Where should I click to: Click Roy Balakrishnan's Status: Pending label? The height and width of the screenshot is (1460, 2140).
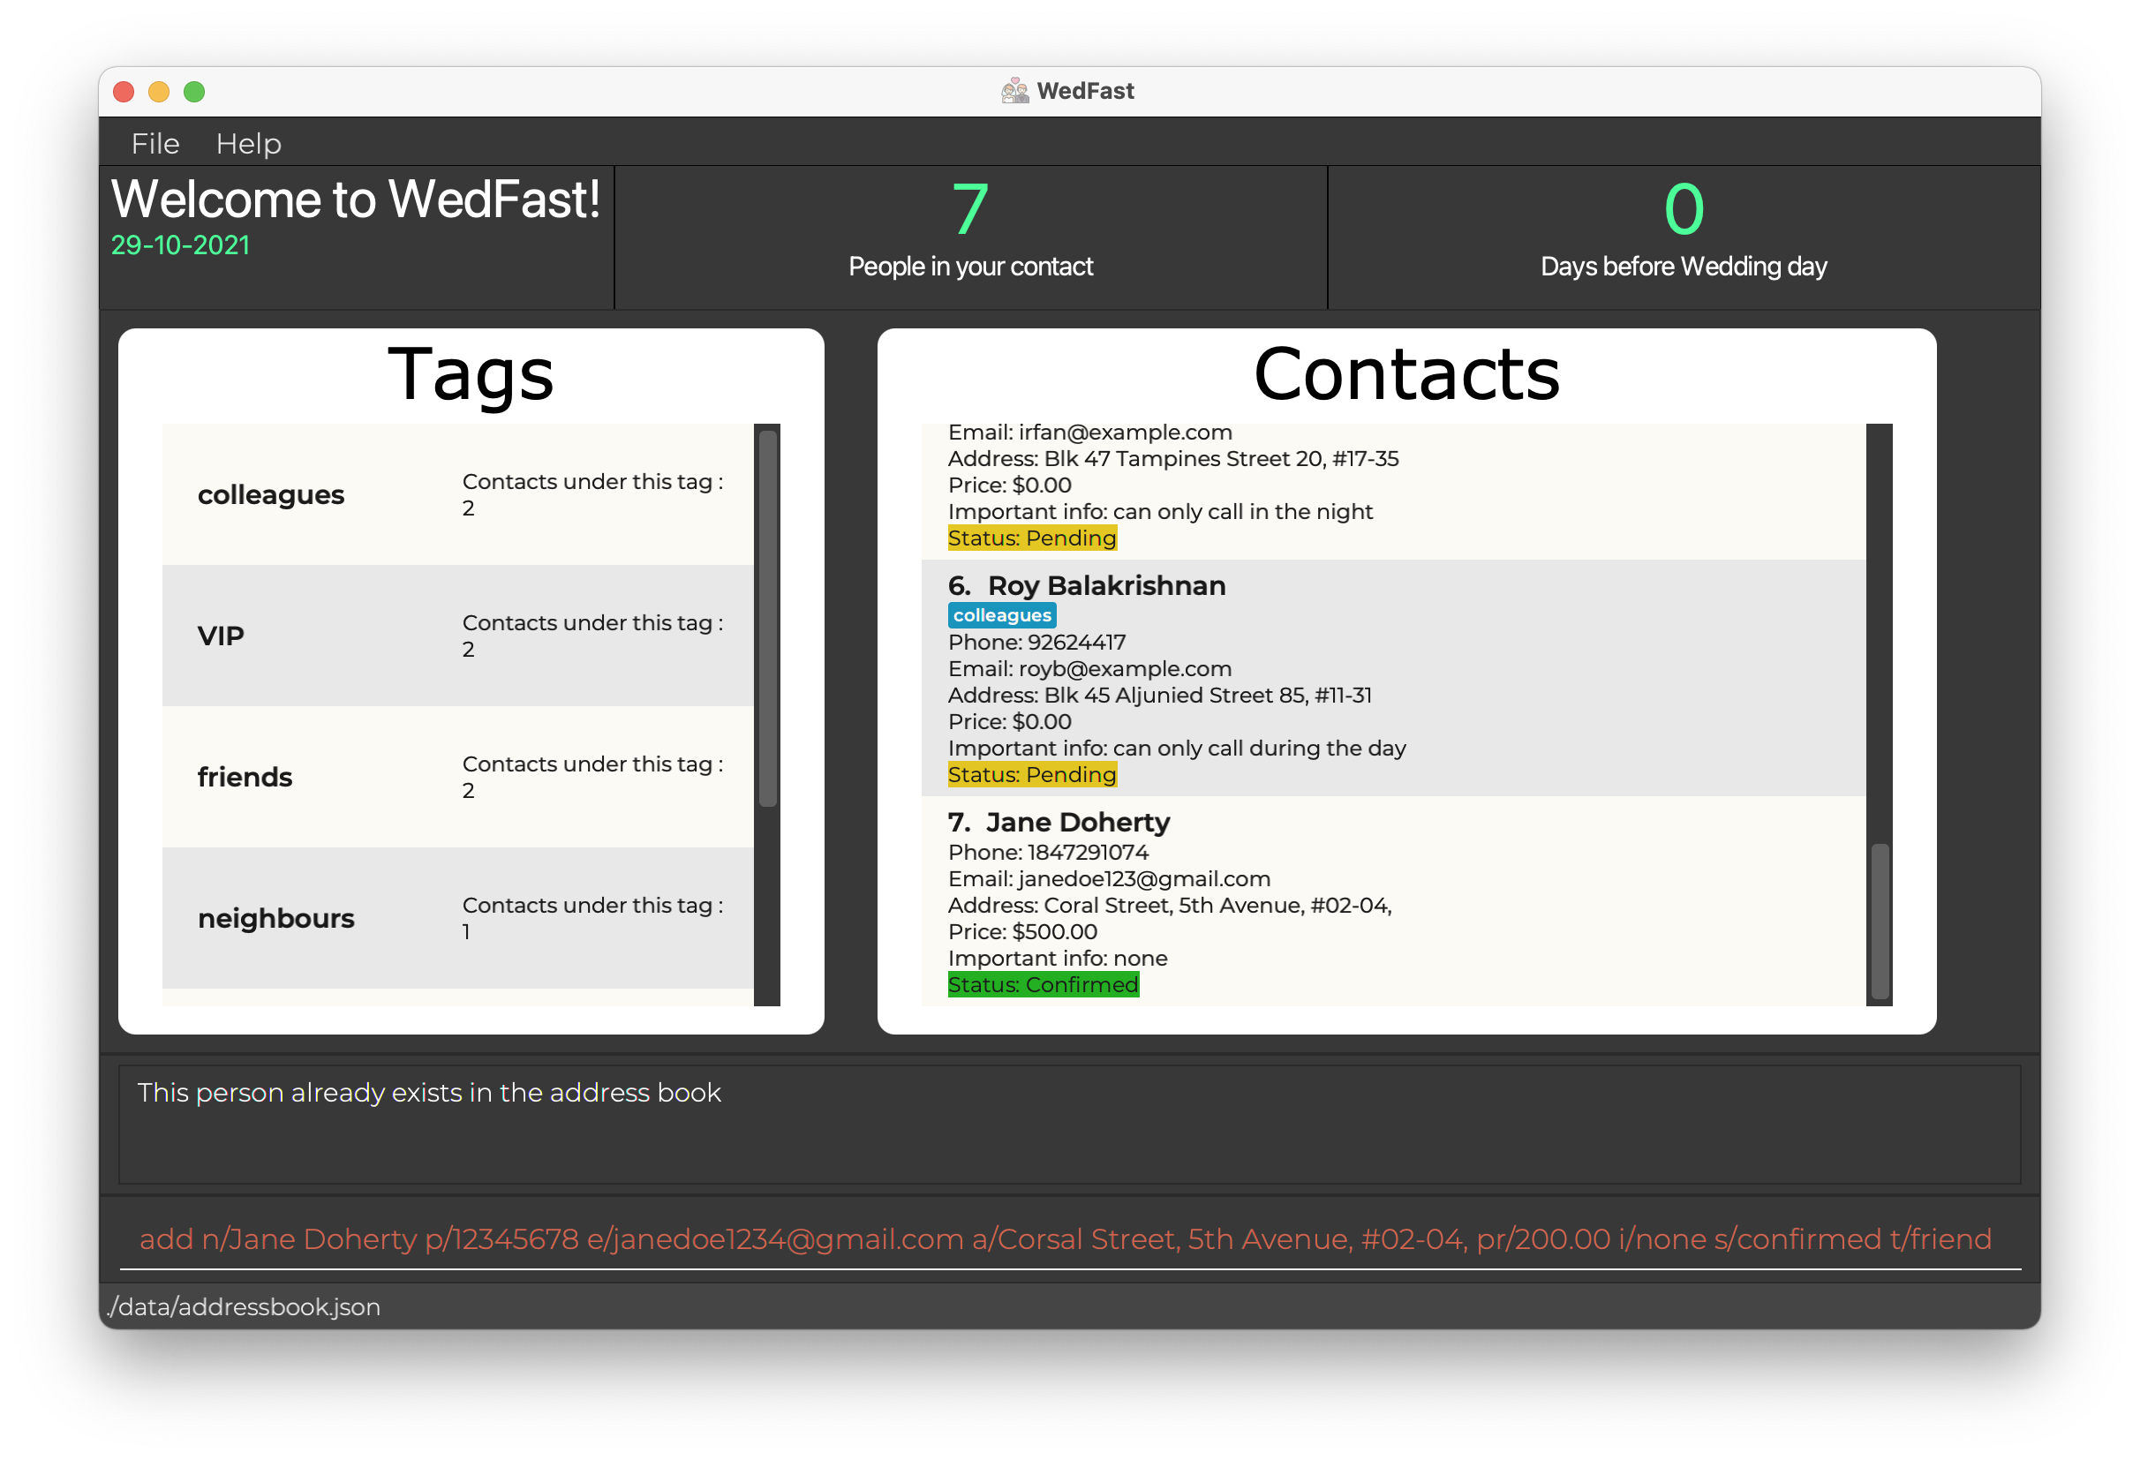[1031, 775]
